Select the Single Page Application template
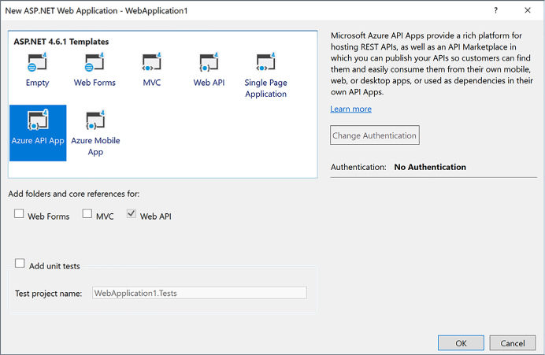This screenshot has width=545, height=355. tap(265, 75)
